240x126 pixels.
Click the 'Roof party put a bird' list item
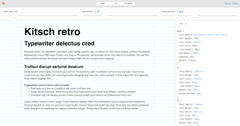61,88
